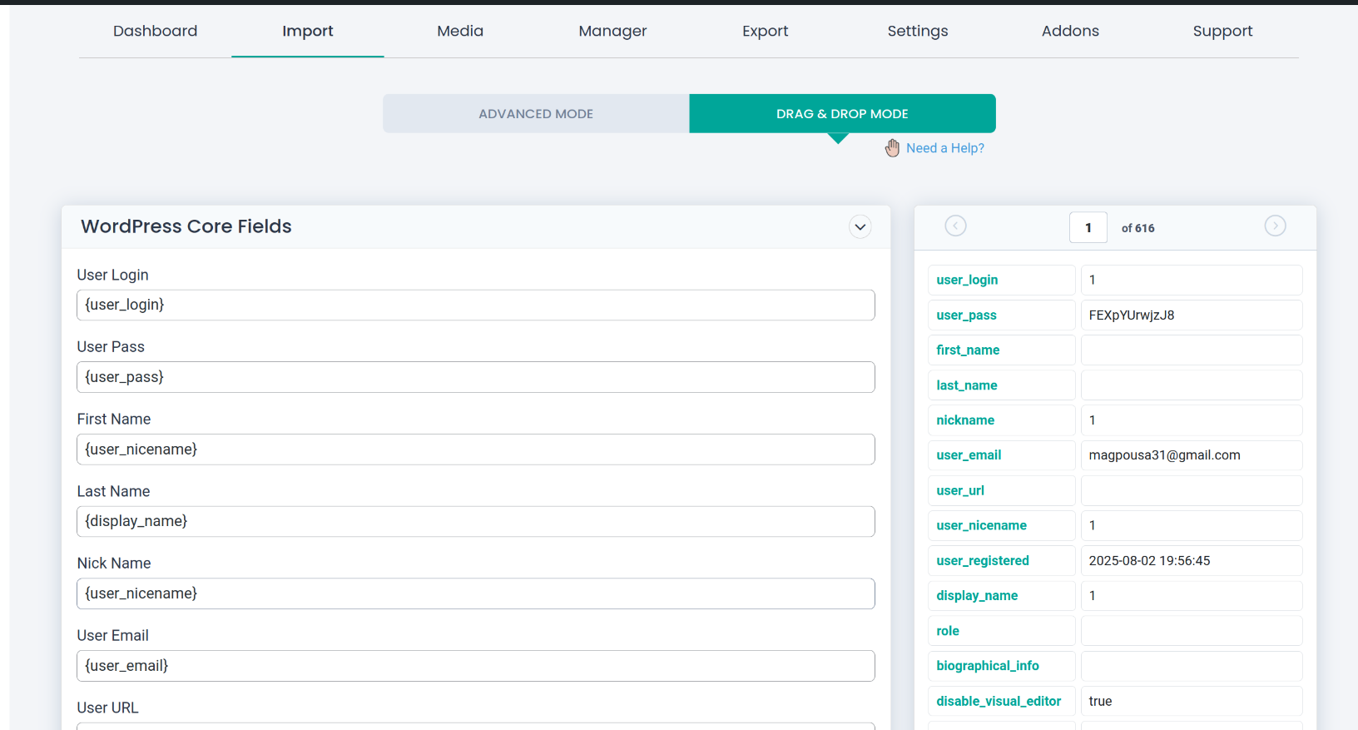Click the hand icon beside Need a Help
This screenshot has width=1358, height=730.
tap(892, 148)
